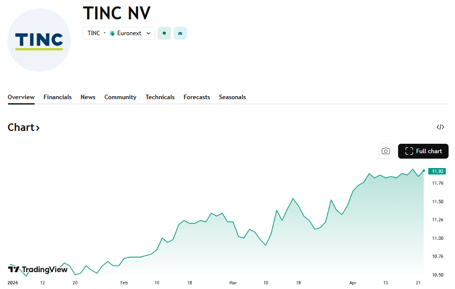Select the Technicals tab

[x=160, y=97]
